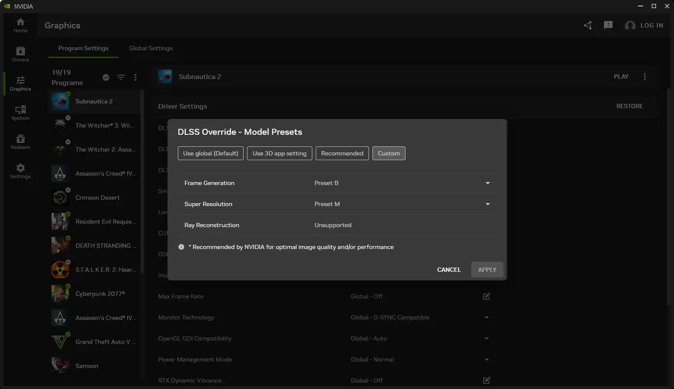Click CANCEL in DLSS Override dialog
The height and width of the screenshot is (389, 674).
coord(449,270)
